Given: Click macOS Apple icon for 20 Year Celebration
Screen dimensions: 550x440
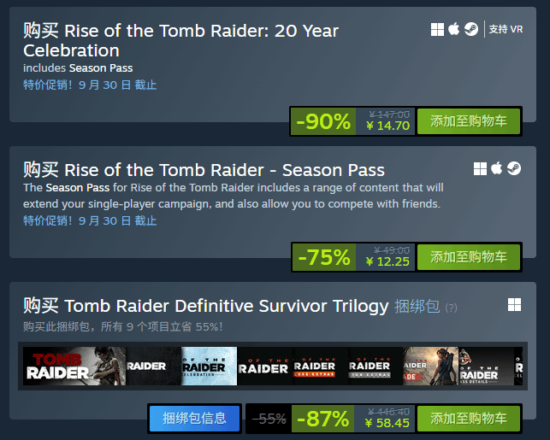Looking at the screenshot, I should coord(454,30).
